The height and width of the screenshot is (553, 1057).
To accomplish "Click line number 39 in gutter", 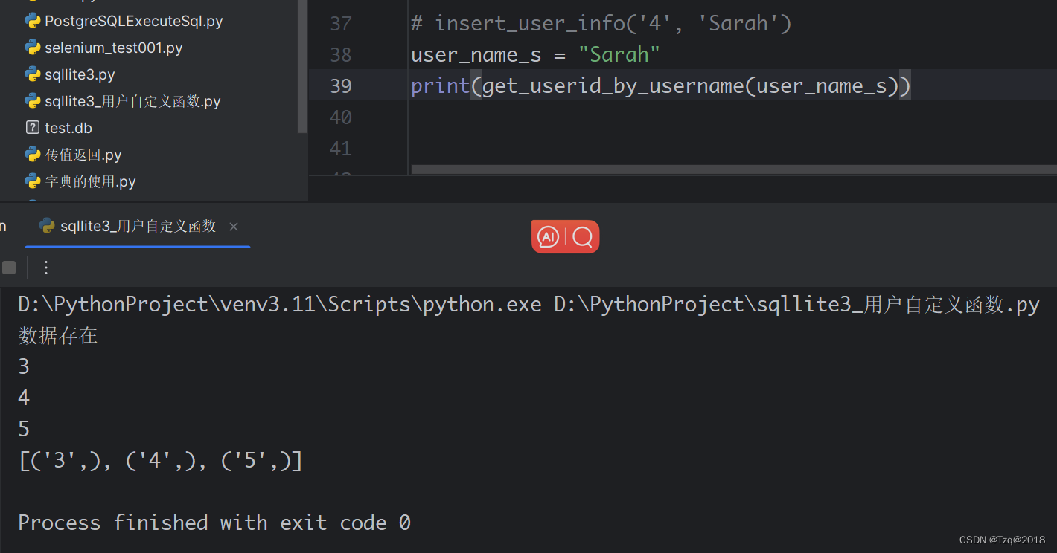I will pos(340,85).
